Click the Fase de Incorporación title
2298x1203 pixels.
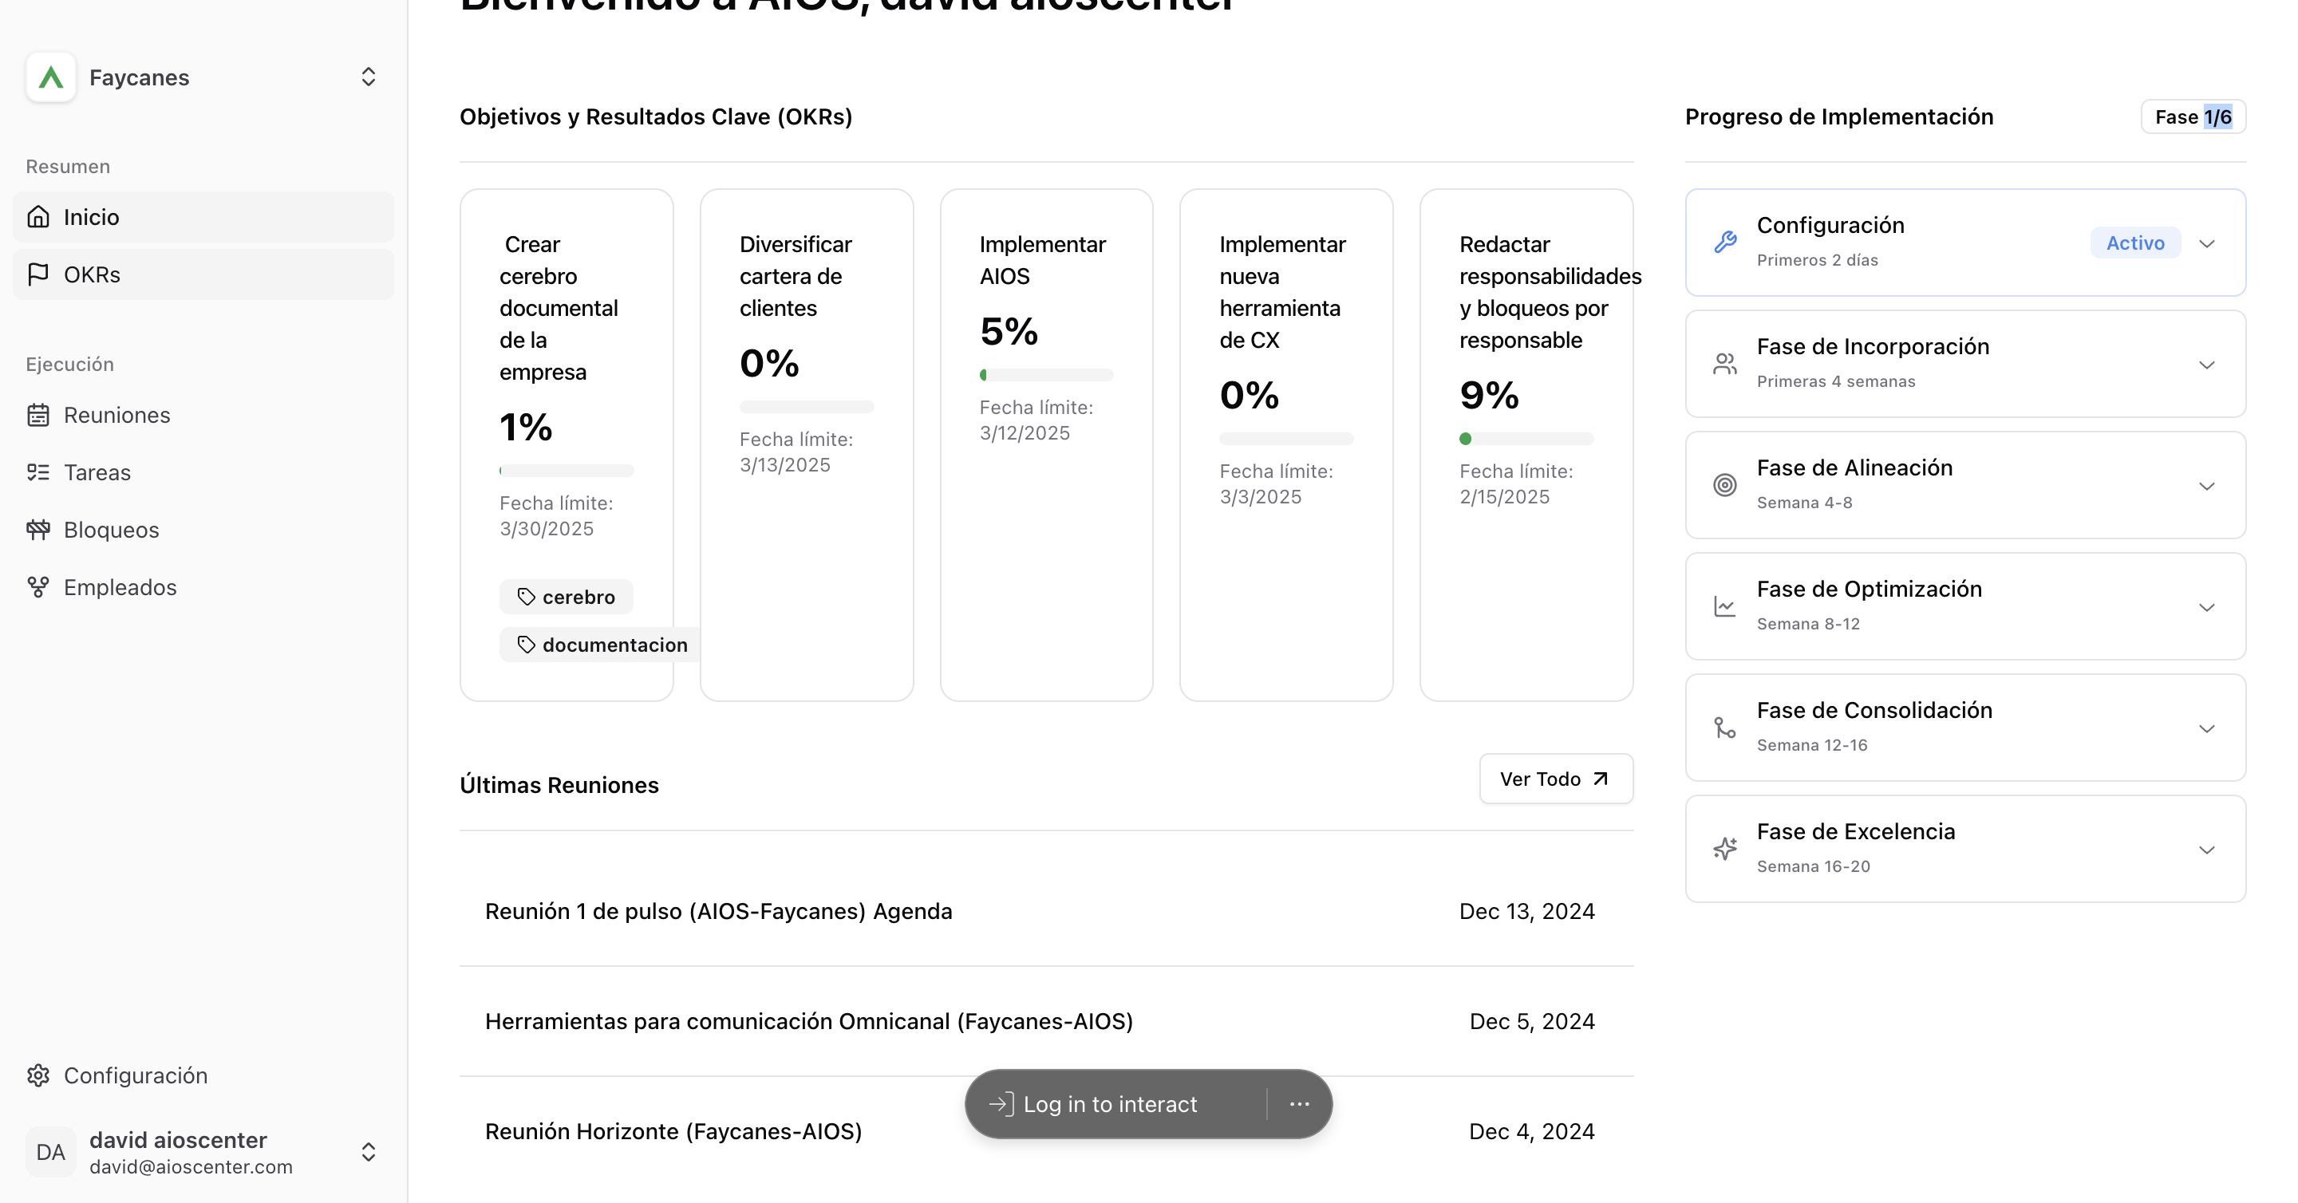pyautogui.click(x=1873, y=346)
